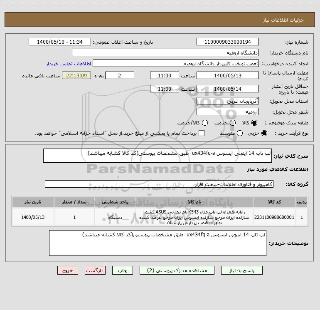Click delivery city field ارومیه

tap(228, 112)
